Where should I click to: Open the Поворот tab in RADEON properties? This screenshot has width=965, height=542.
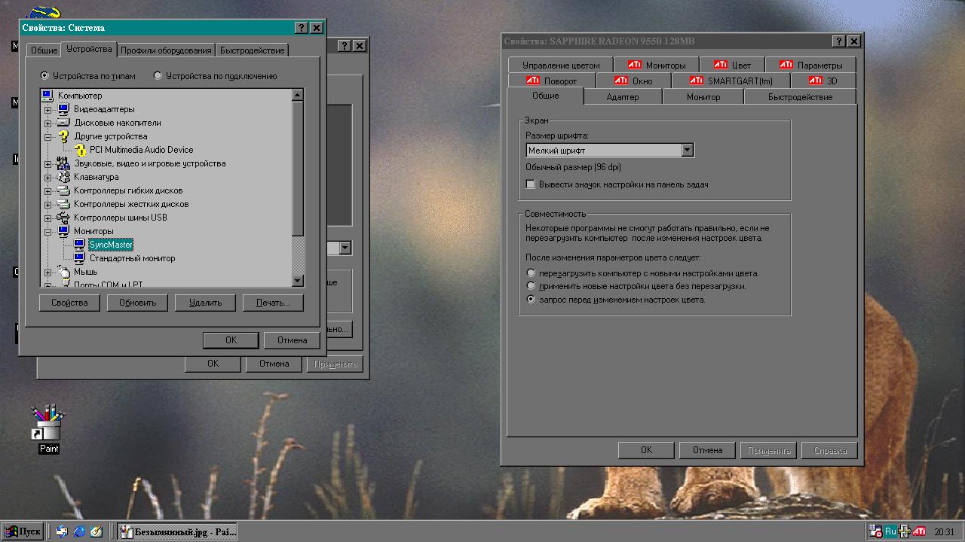552,81
